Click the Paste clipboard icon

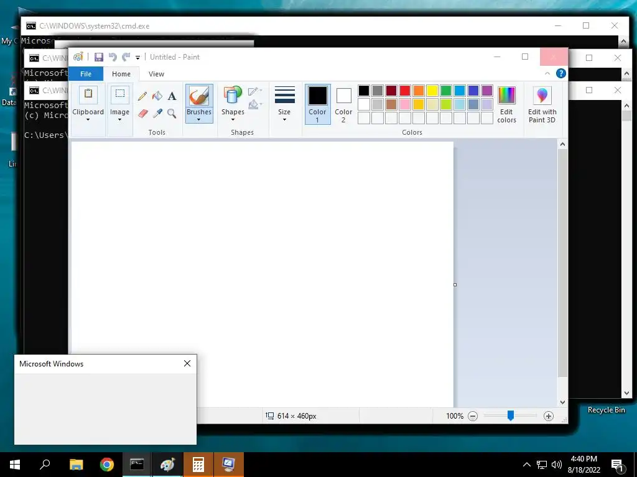tap(88, 94)
